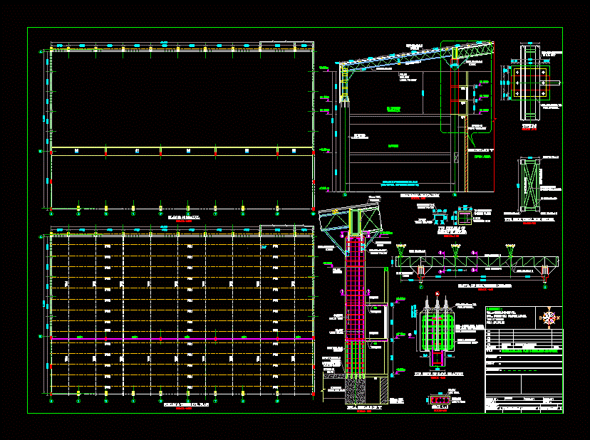Select the small red rebar section at bottom
Image resolution: width=590 pixels, height=440 pixels.
[x=440, y=399]
